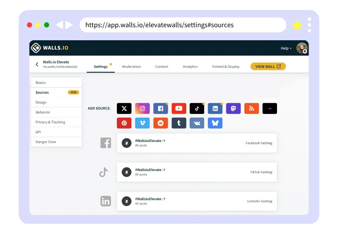Open browser three-dot menu
This screenshot has height=234, width=338.
(x=309, y=25)
